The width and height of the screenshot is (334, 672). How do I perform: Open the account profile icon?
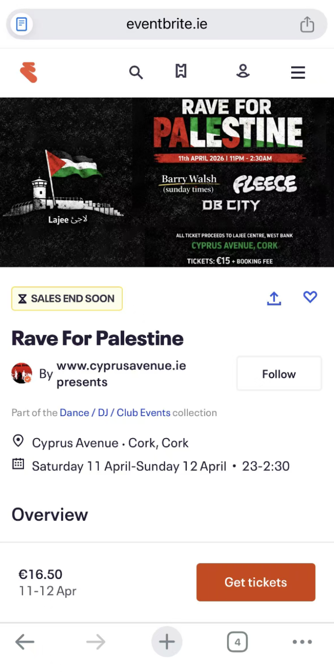point(243,72)
